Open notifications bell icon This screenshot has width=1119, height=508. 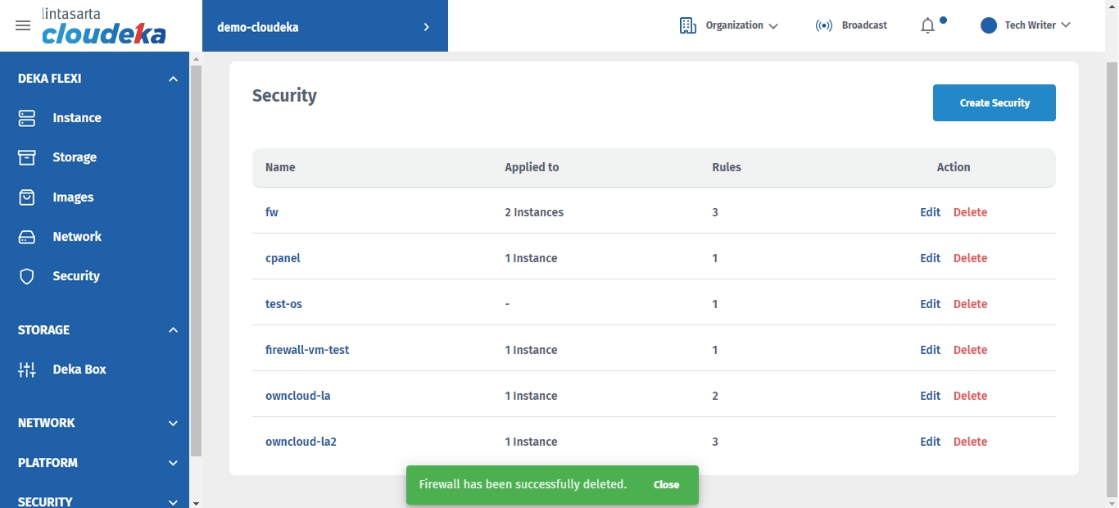(x=927, y=25)
